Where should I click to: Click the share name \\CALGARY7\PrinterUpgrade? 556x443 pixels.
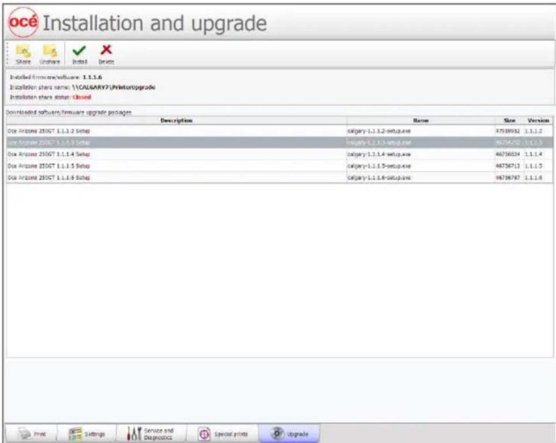114,87
